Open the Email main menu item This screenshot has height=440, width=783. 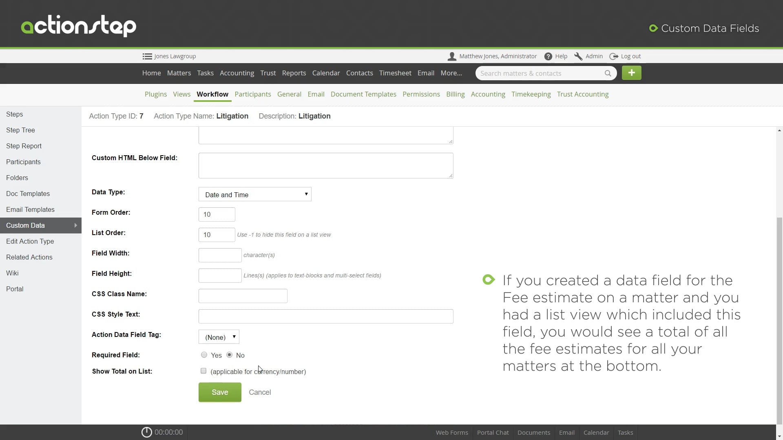tap(426, 73)
